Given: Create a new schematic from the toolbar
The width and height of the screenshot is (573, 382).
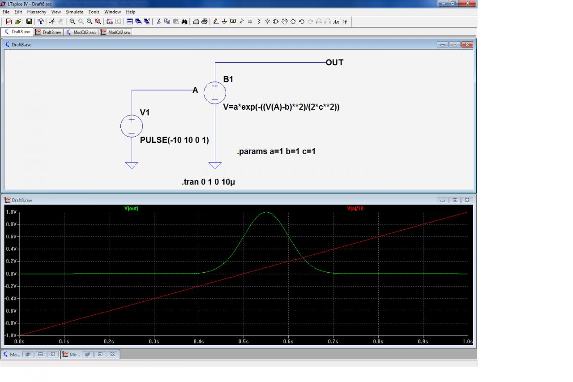Looking at the screenshot, I should [x=9, y=21].
